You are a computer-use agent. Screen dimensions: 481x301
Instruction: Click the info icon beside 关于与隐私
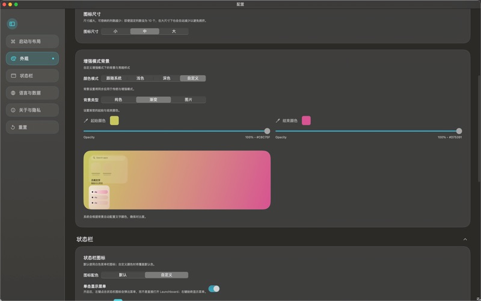coord(13,110)
